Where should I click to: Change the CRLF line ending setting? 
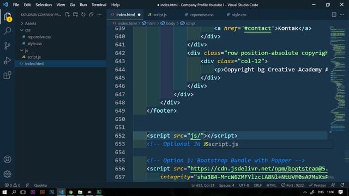[x=257, y=185]
